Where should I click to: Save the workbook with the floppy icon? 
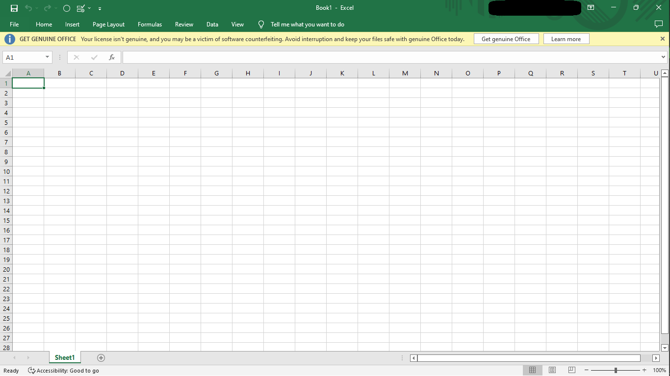[14, 8]
